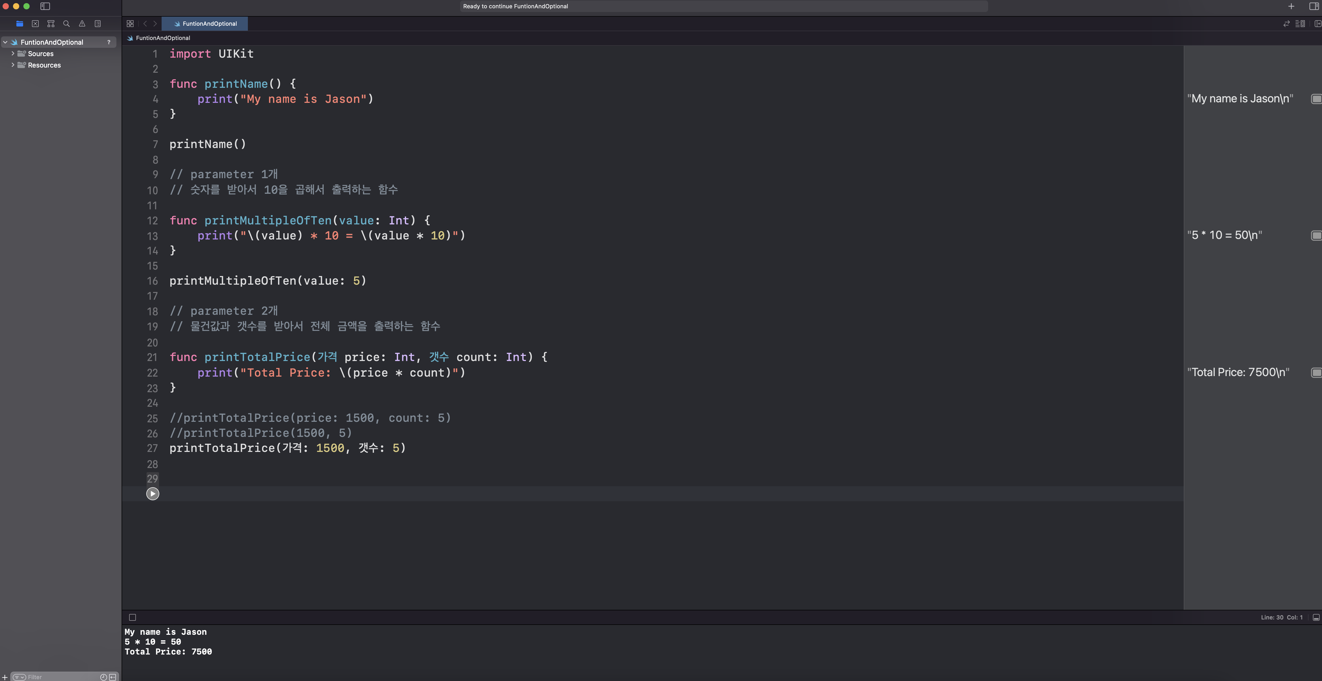Click the Library plus button
Image resolution: width=1322 pixels, height=681 pixels.
[1291, 6]
